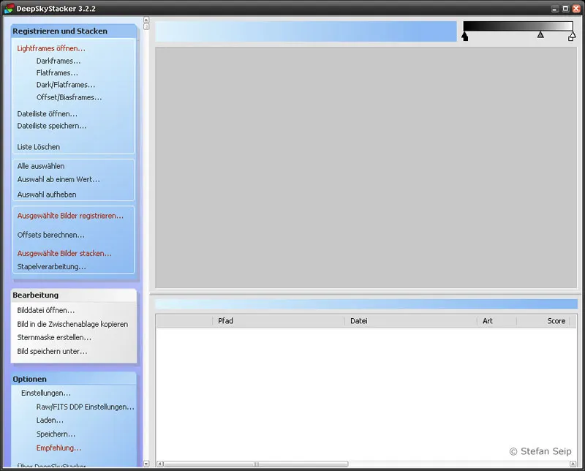Click the file list horizontal scrollbar thumb

(x=256, y=464)
